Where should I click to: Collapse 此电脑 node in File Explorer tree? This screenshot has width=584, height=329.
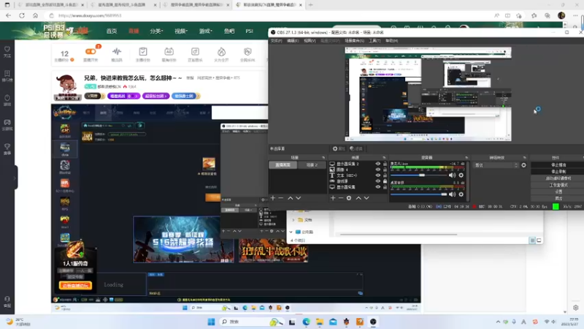coord(291,232)
